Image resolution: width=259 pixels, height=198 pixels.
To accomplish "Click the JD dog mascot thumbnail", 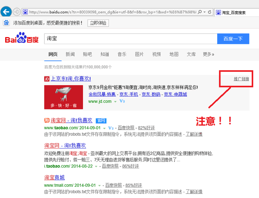I will pyautogui.click(x=63, y=97).
